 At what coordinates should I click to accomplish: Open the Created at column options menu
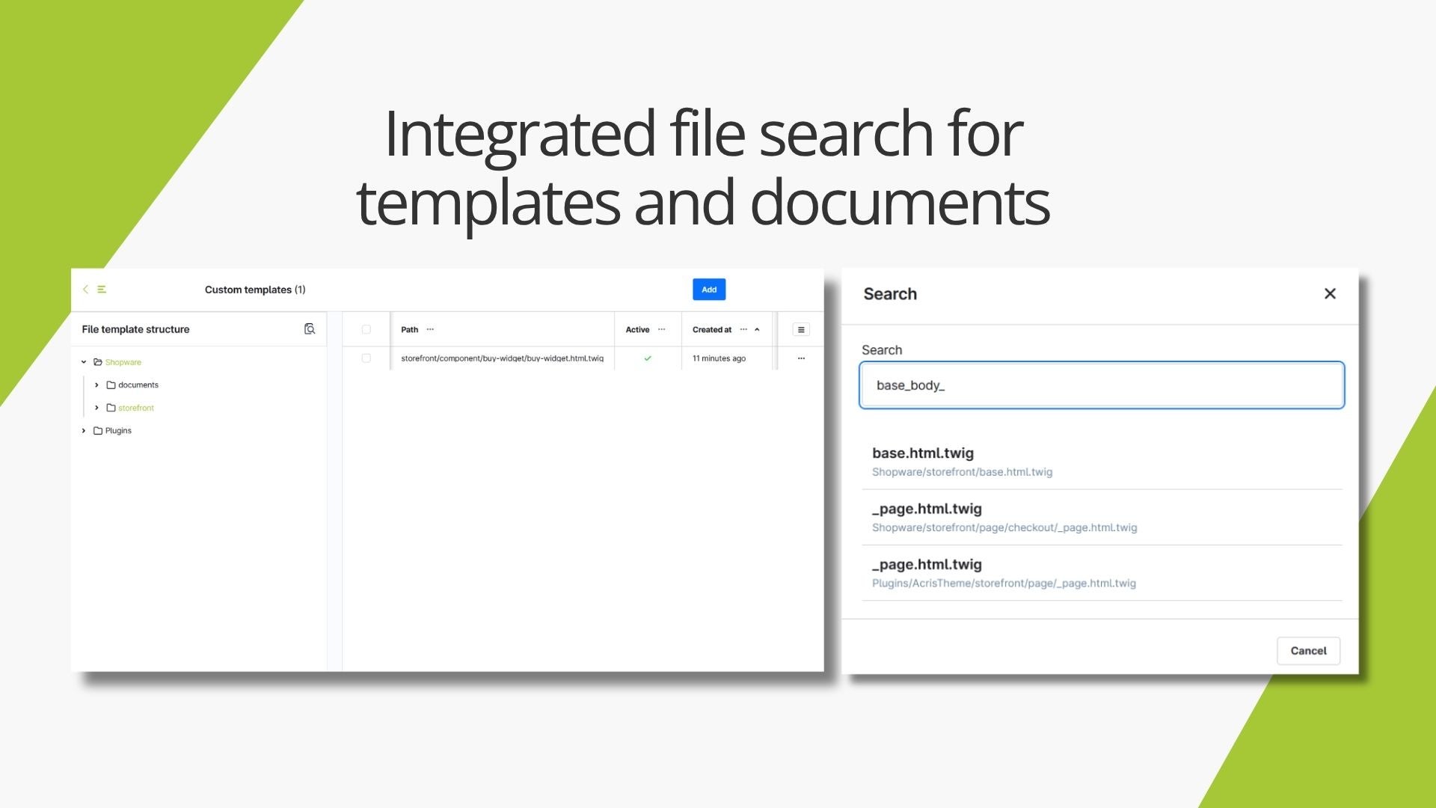[x=743, y=329]
